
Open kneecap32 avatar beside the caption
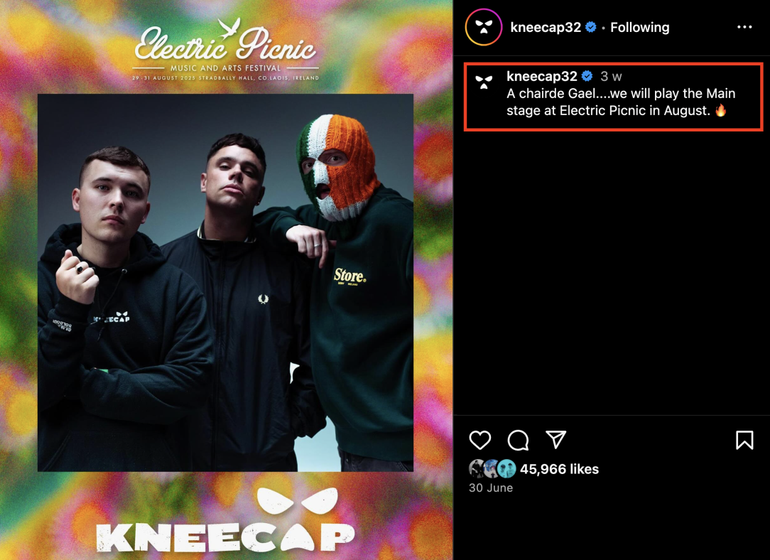click(484, 82)
